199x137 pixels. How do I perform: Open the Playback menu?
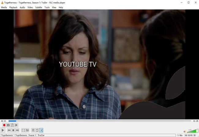pyautogui.click(x=13, y=7)
